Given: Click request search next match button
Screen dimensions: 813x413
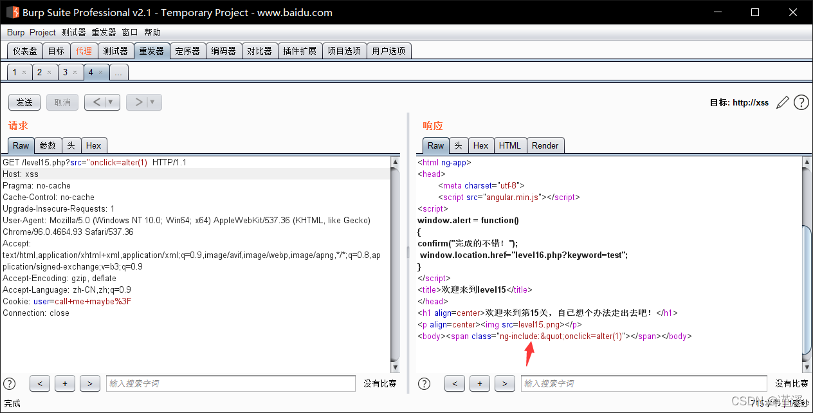Looking at the screenshot, I should coord(90,383).
